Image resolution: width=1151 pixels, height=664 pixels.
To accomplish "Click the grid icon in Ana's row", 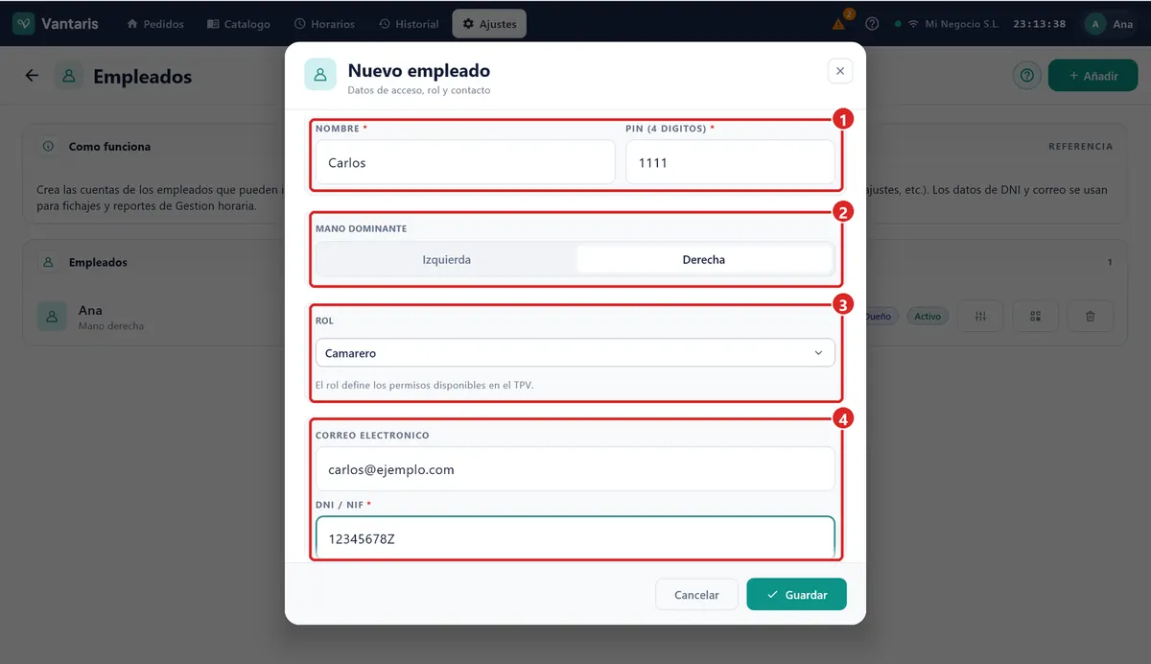I will (1035, 316).
